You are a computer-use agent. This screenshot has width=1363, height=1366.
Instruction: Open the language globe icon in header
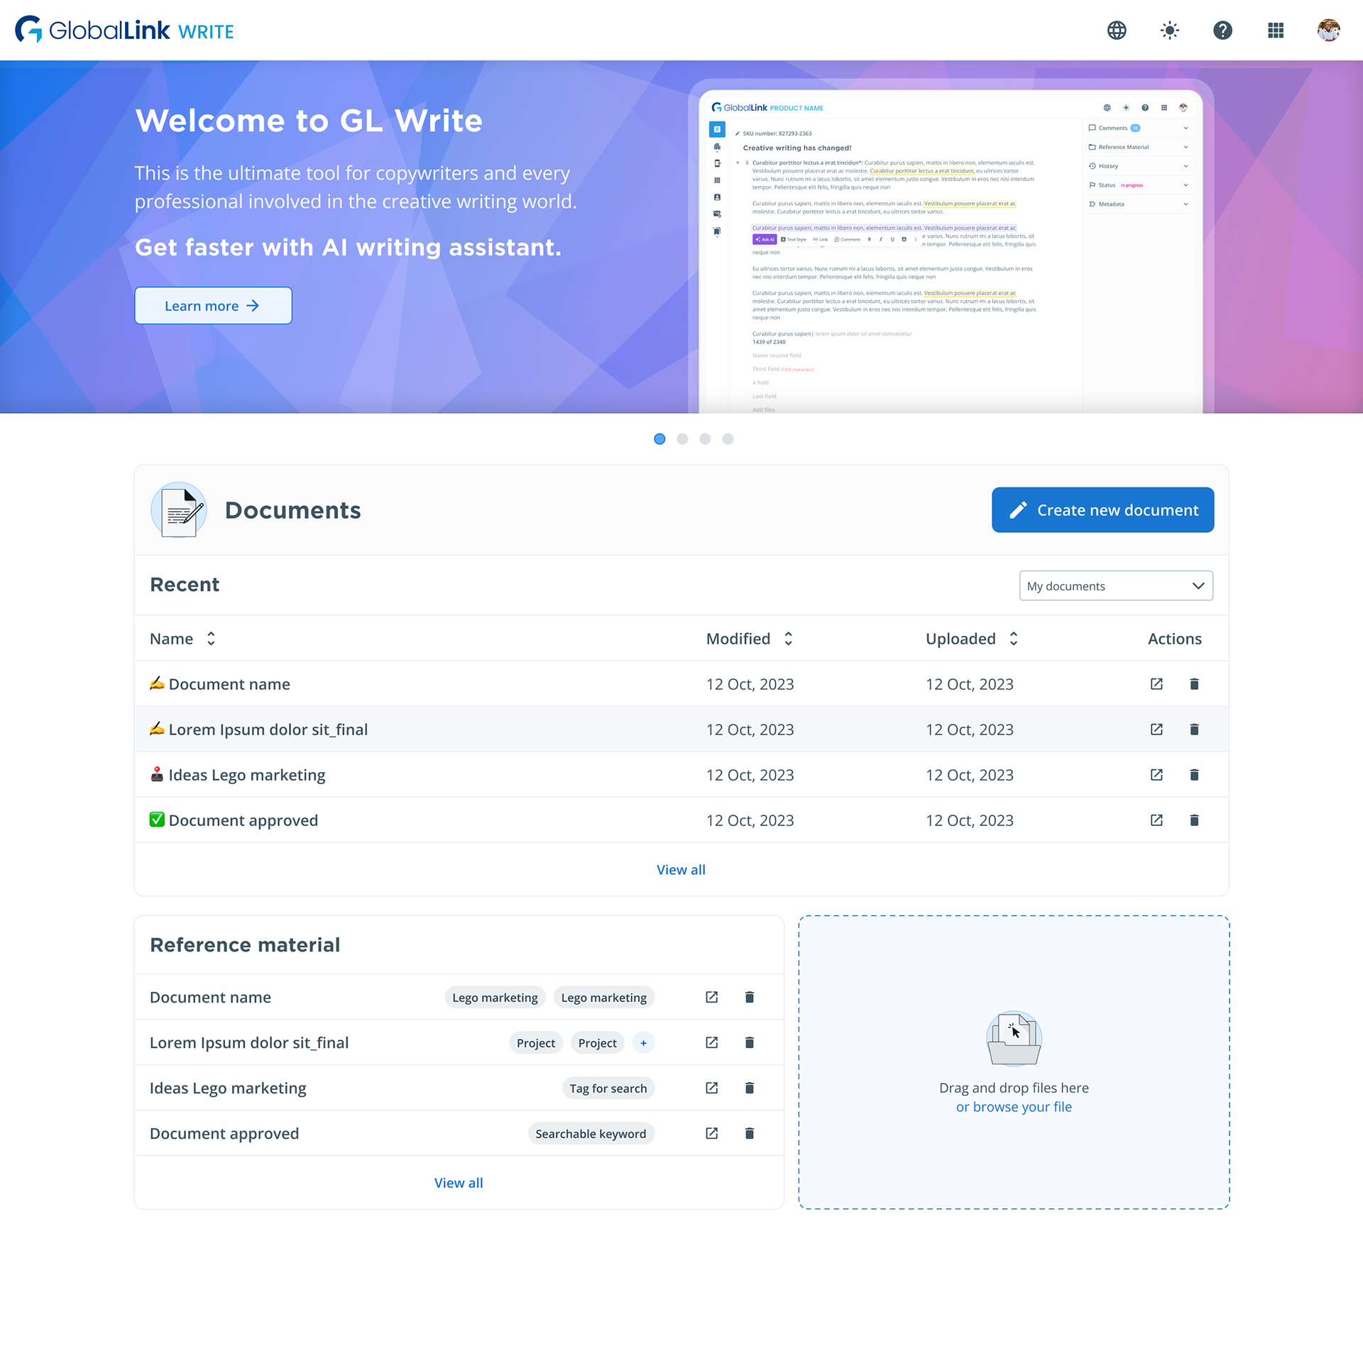[x=1117, y=31]
